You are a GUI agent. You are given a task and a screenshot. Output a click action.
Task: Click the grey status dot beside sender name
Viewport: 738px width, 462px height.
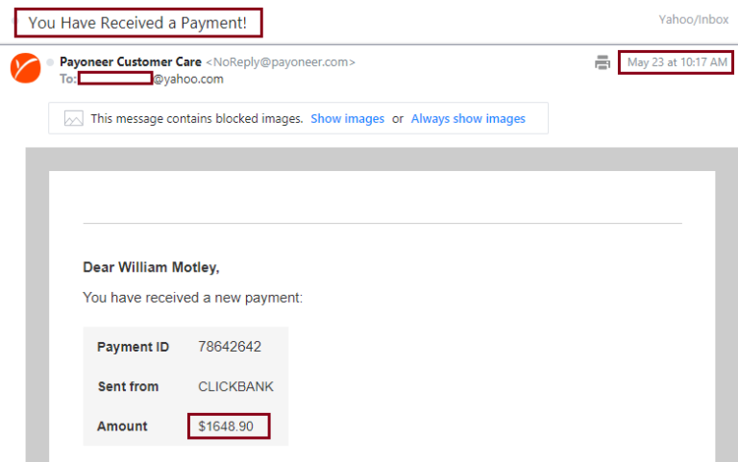[50, 62]
